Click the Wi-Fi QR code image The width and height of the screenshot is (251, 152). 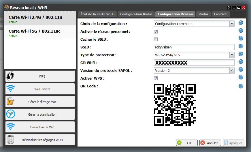[x=175, y=105]
